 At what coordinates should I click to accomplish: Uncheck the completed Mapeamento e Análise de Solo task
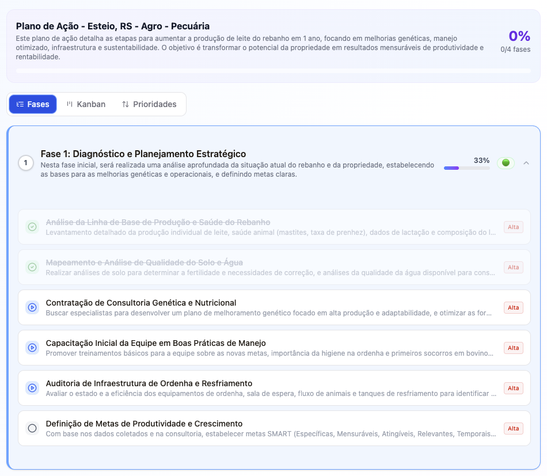point(32,267)
